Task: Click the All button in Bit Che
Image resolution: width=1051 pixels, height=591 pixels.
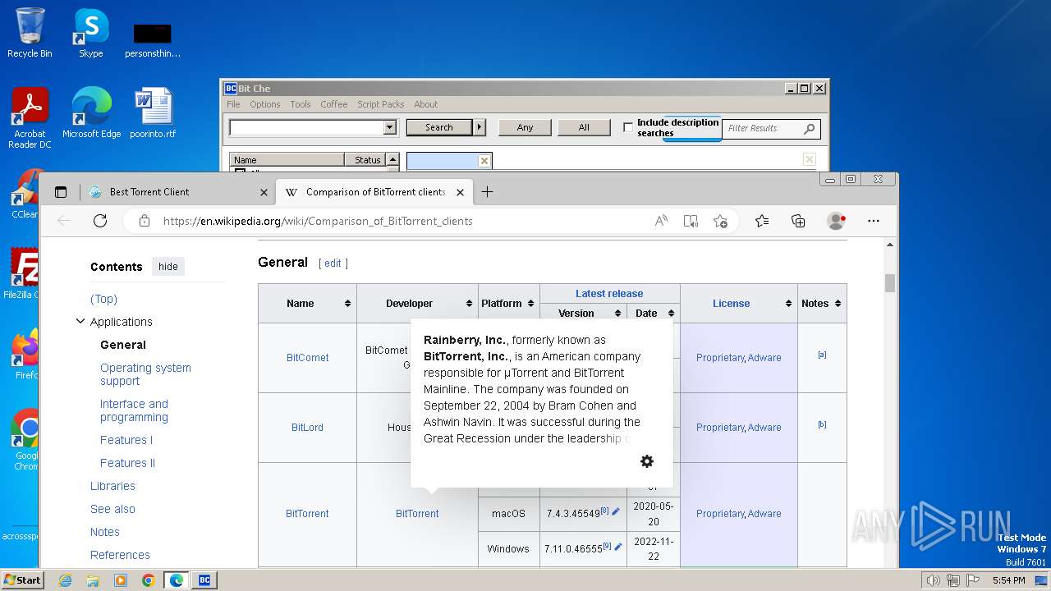Action: (584, 127)
